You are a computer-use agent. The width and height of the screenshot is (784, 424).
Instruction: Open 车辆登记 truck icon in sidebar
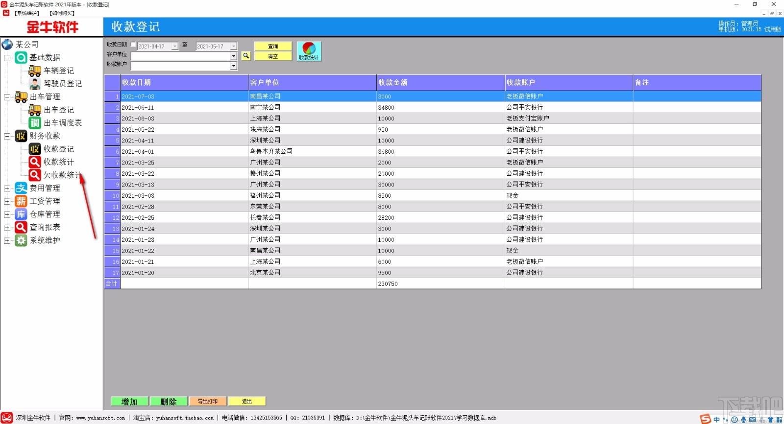[x=35, y=71]
